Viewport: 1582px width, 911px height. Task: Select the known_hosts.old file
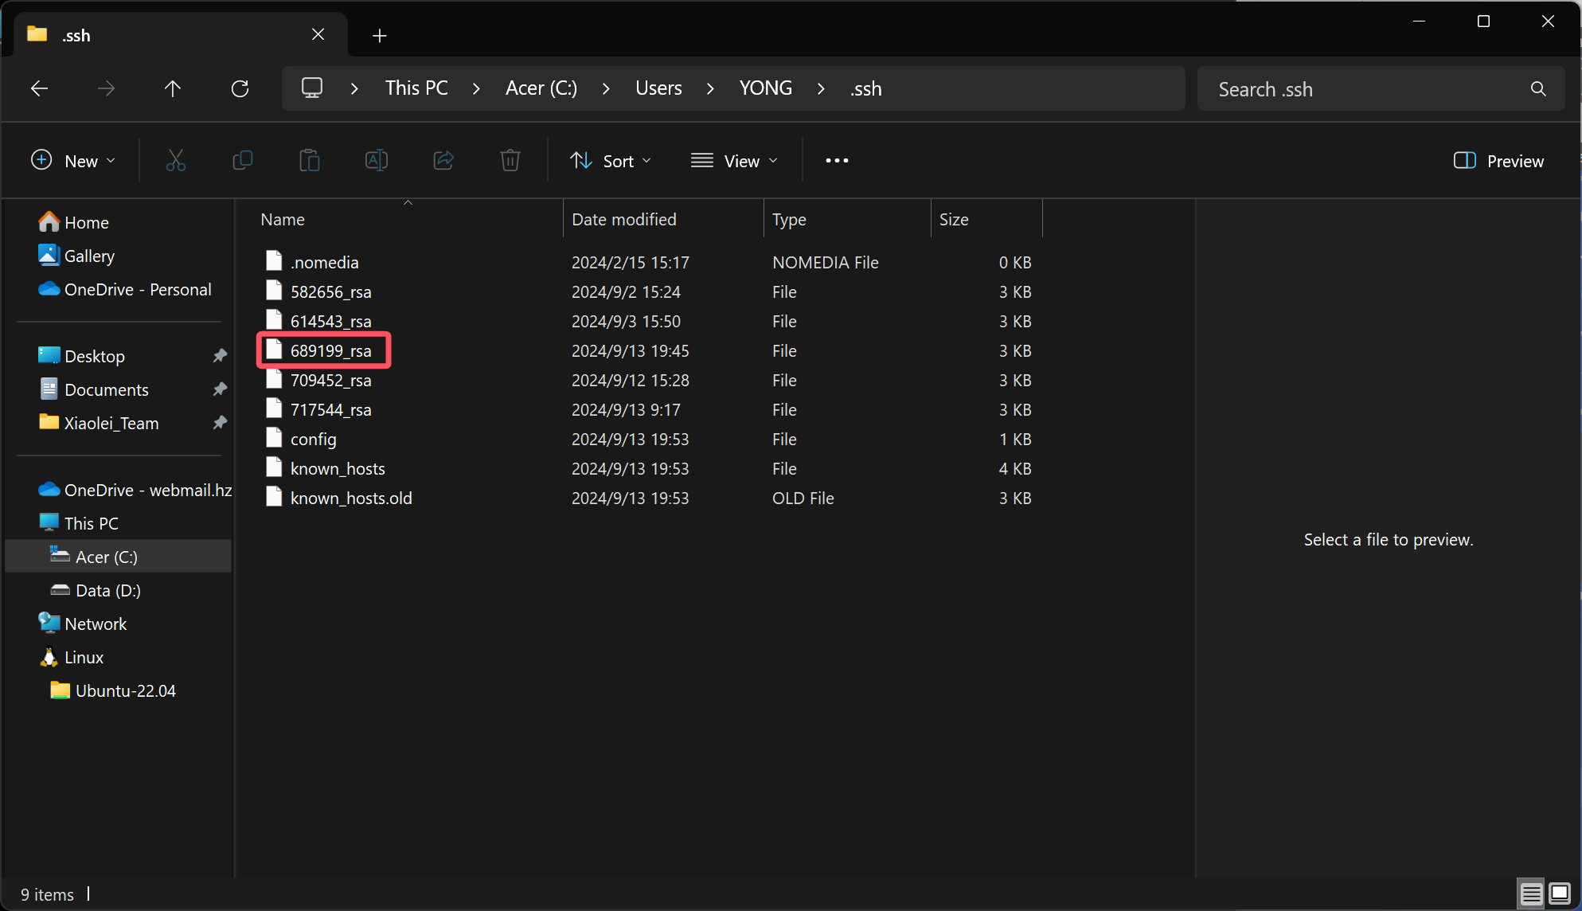[x=351, y=498]
